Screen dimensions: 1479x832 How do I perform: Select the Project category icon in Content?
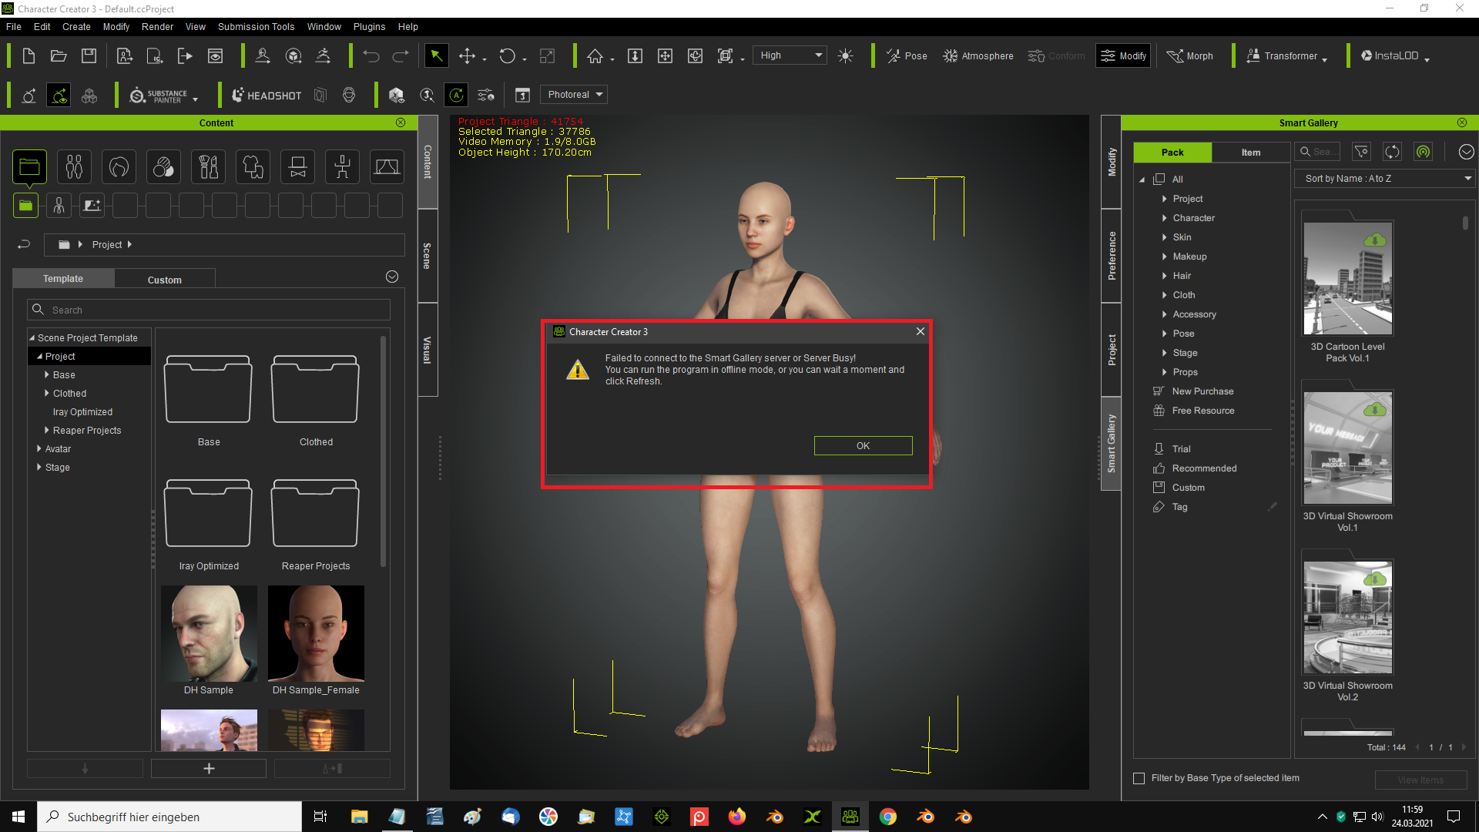(29, 166)
